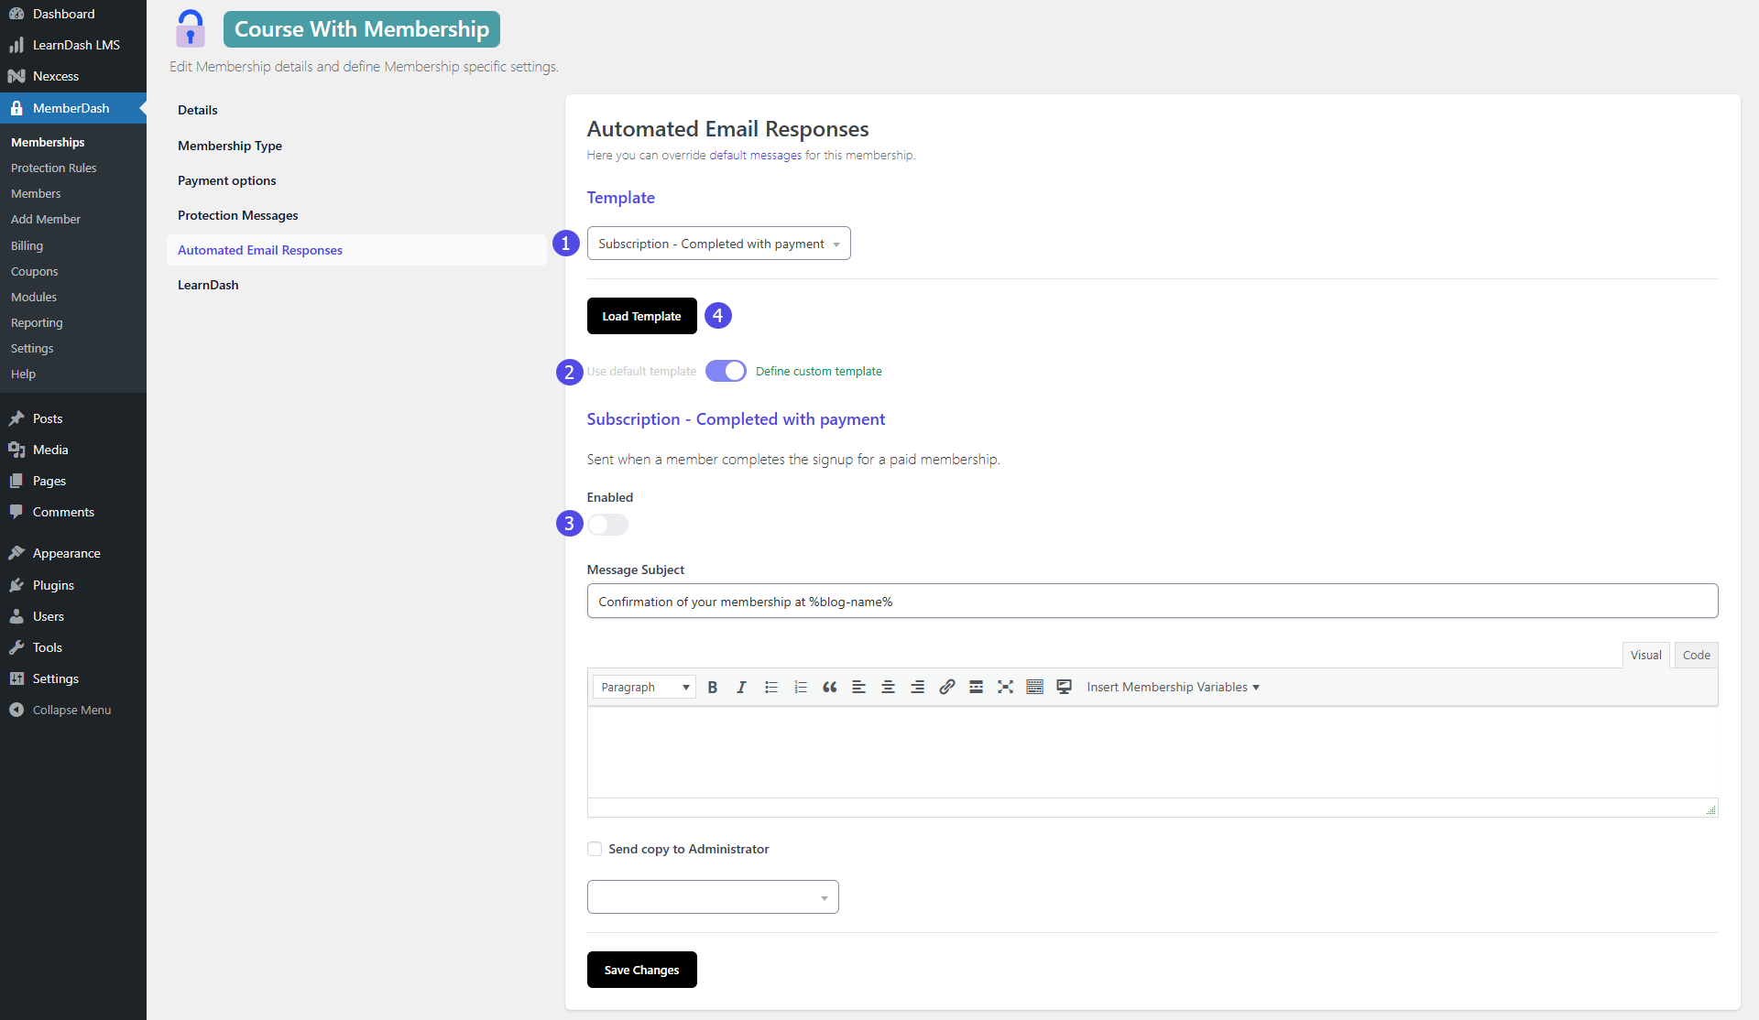Edit the Message Subject field

coord(1152,601)
